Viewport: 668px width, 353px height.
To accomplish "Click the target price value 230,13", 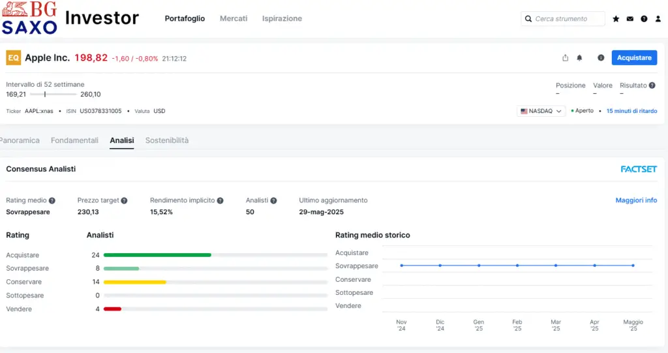I will tap(88, 212).
